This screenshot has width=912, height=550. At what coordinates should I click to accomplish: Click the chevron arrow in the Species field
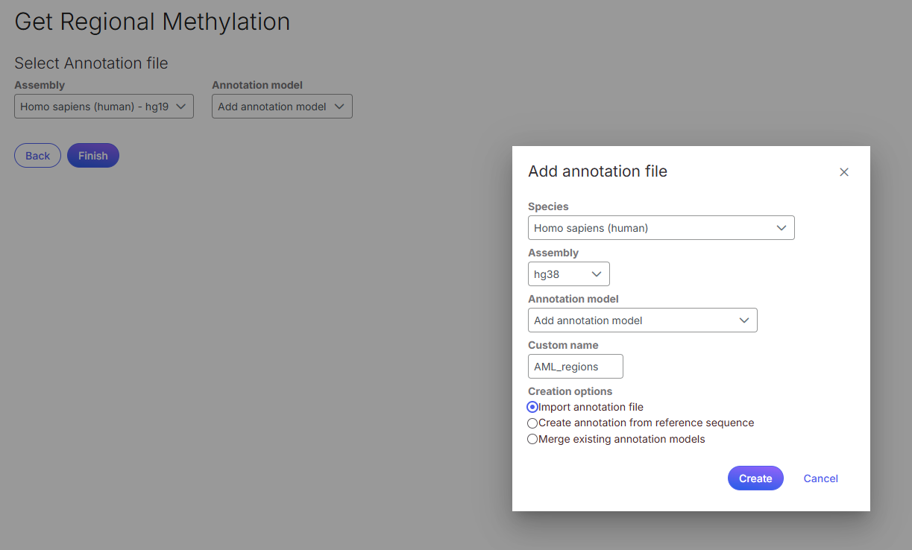[781, 228]
